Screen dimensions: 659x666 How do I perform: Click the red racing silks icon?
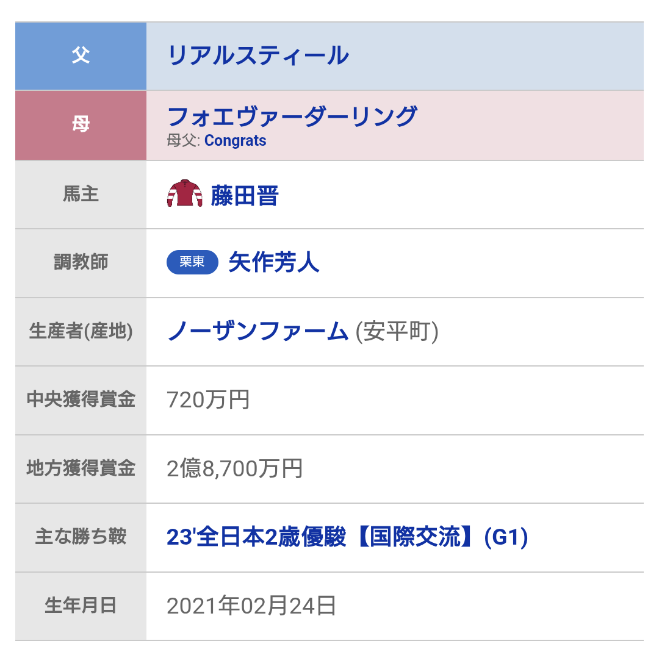point(184,195)
